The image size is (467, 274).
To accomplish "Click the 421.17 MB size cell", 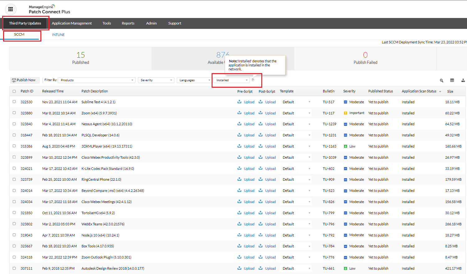I will 453,268.
